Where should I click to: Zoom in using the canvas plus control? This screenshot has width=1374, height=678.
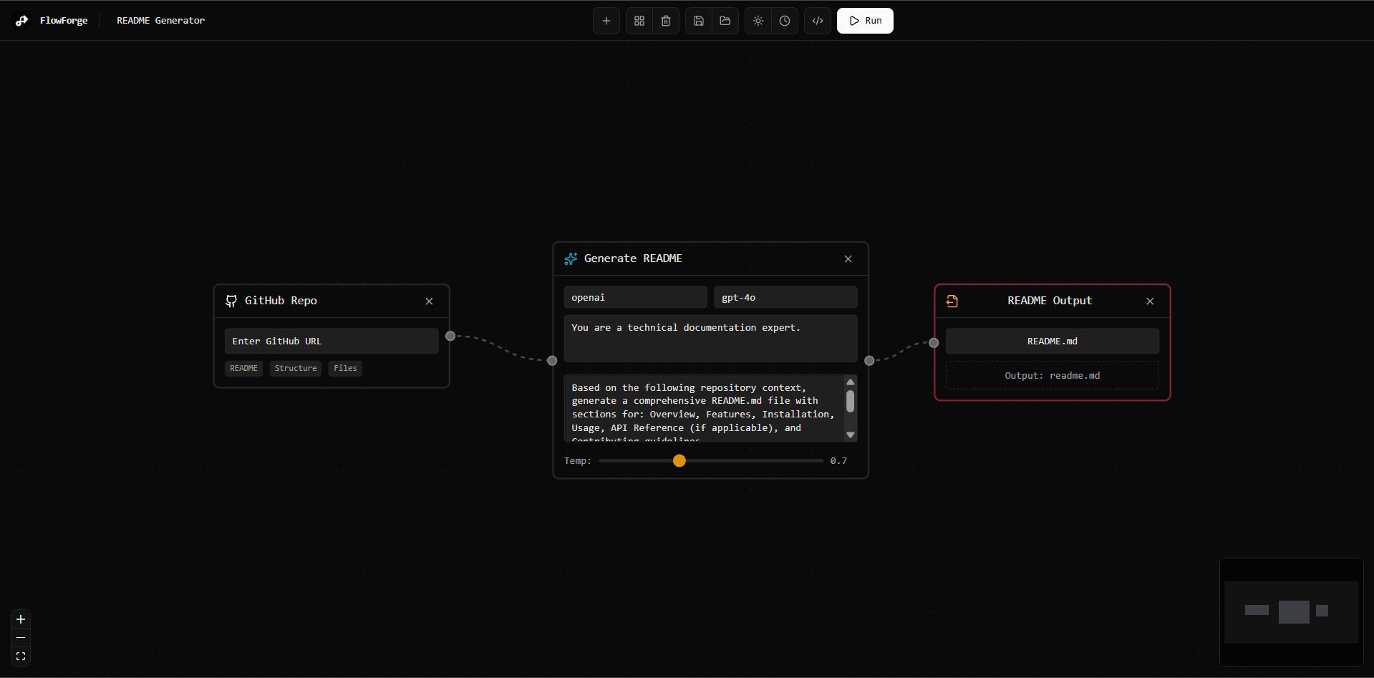click(20, 619)
